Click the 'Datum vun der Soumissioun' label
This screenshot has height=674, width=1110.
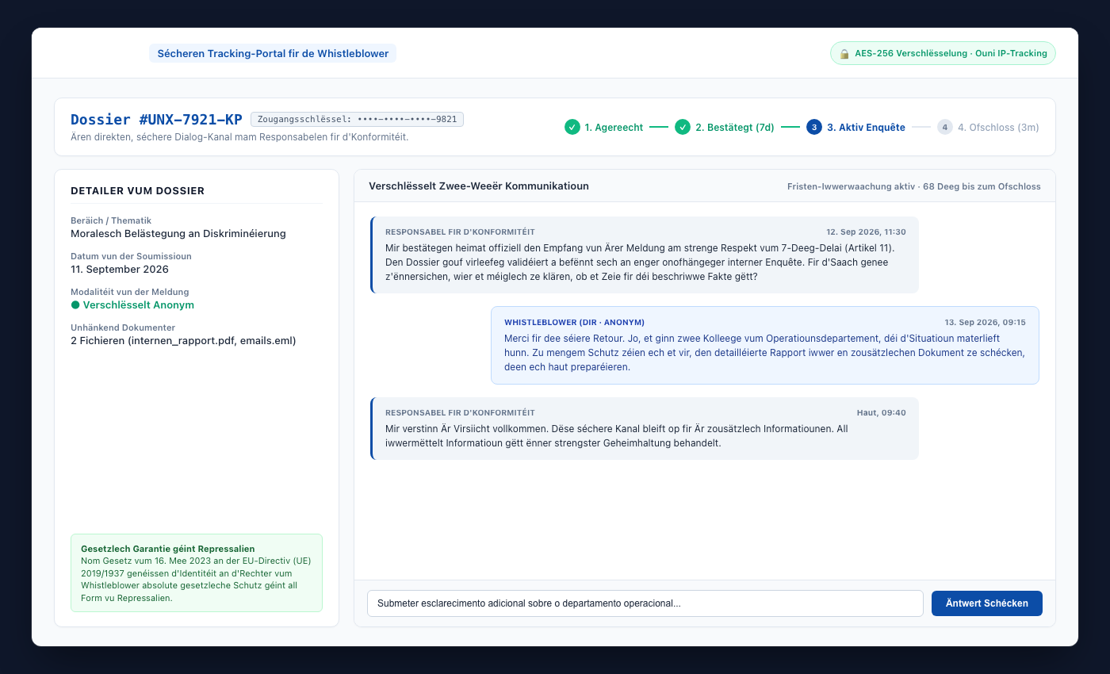[131, 256]
